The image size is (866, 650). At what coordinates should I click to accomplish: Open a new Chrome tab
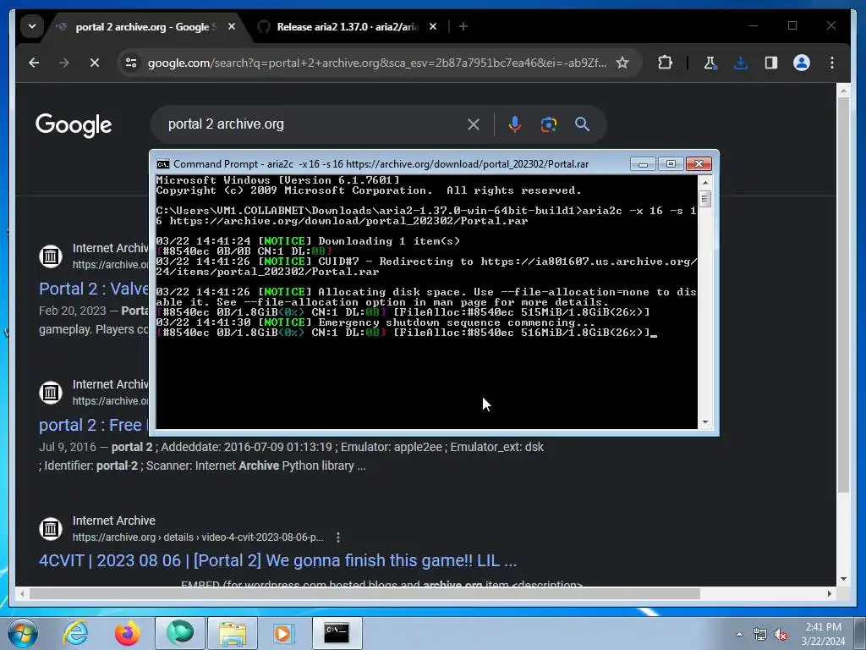463,26
